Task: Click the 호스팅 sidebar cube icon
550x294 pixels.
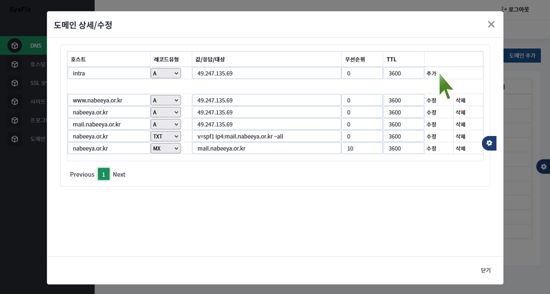Action: coord(15,64)
